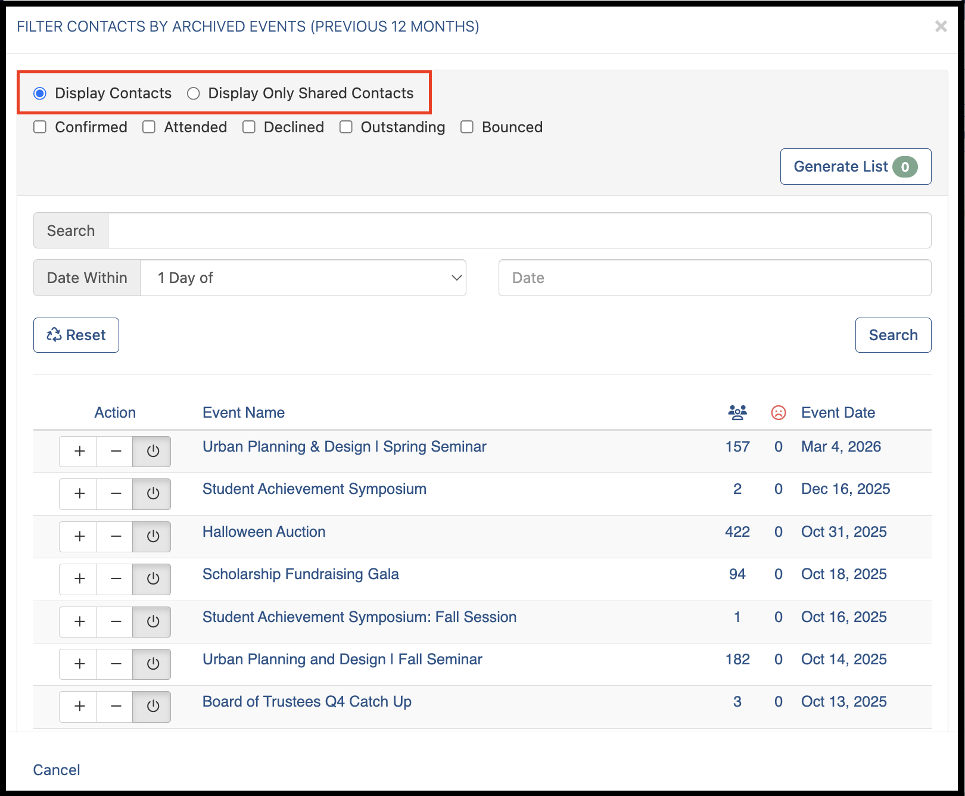Enable the Declined checkbox
The height and width of the screenshot is (796, 965).
coord(249,127)
